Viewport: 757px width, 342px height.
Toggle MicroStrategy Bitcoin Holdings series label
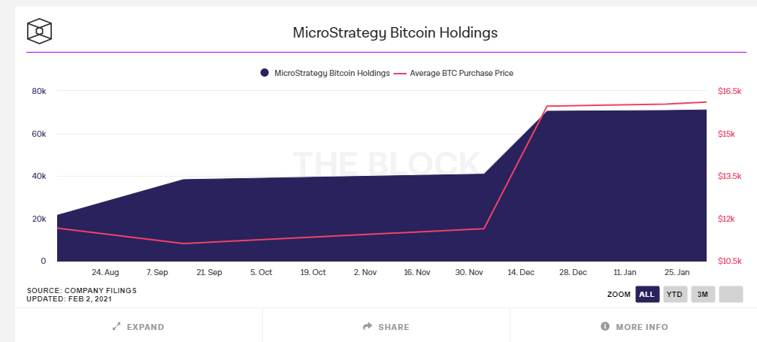click(x=332, y=73)
